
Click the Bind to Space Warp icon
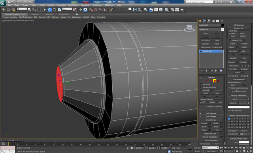[x=13, y=9]
